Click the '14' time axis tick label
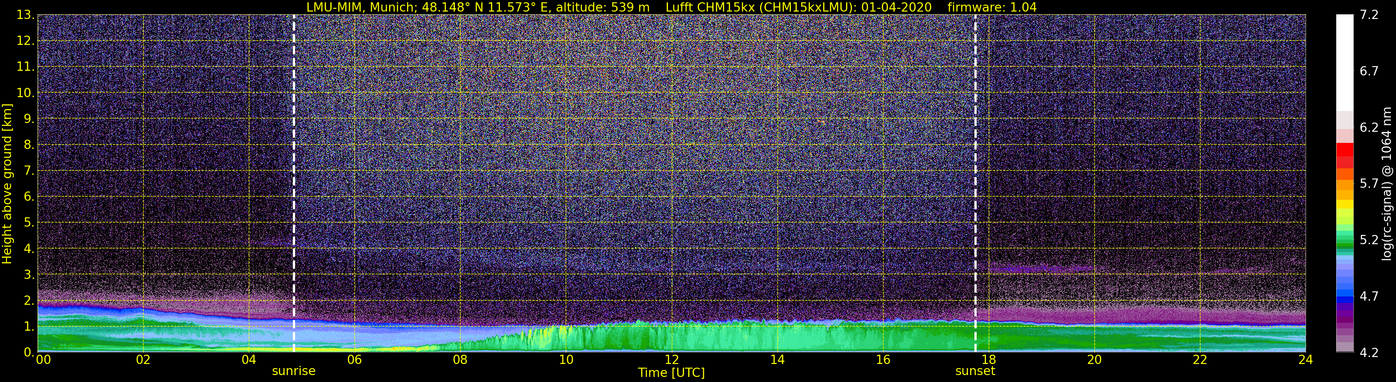This screenshot has height=382, width=1396. click(x=777, y=360)
